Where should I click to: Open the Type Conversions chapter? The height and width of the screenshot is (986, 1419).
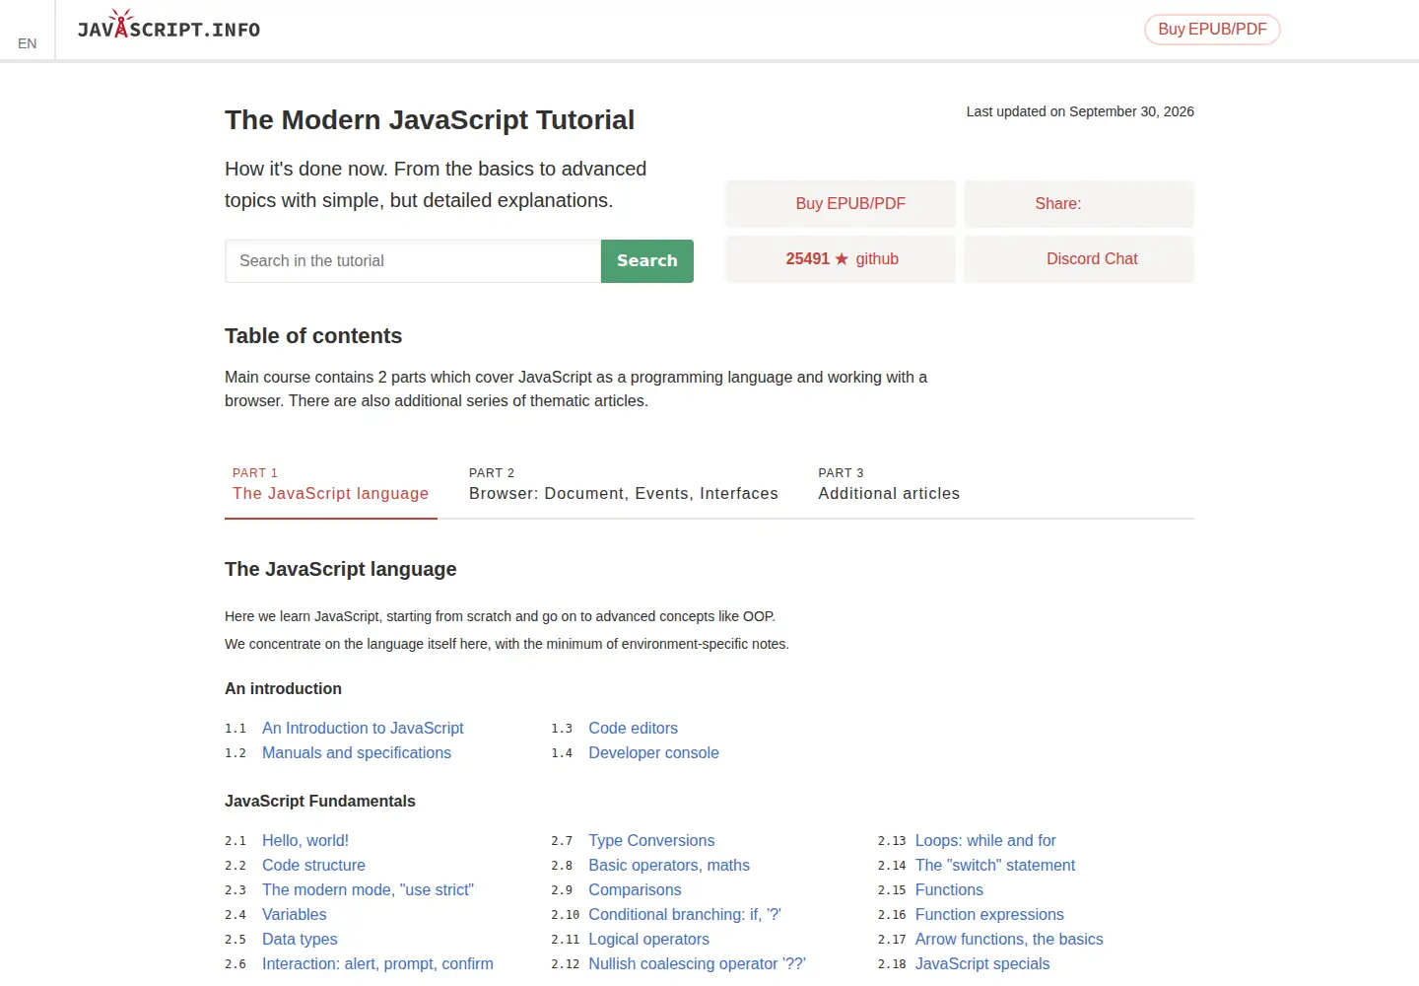coord(651,841)
